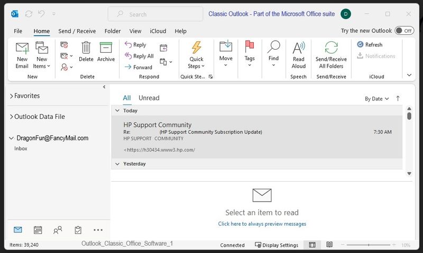The width and height of the screenshot is (423, 253).
Task: Collapse the Today message group
Action: tap(118, 111)
